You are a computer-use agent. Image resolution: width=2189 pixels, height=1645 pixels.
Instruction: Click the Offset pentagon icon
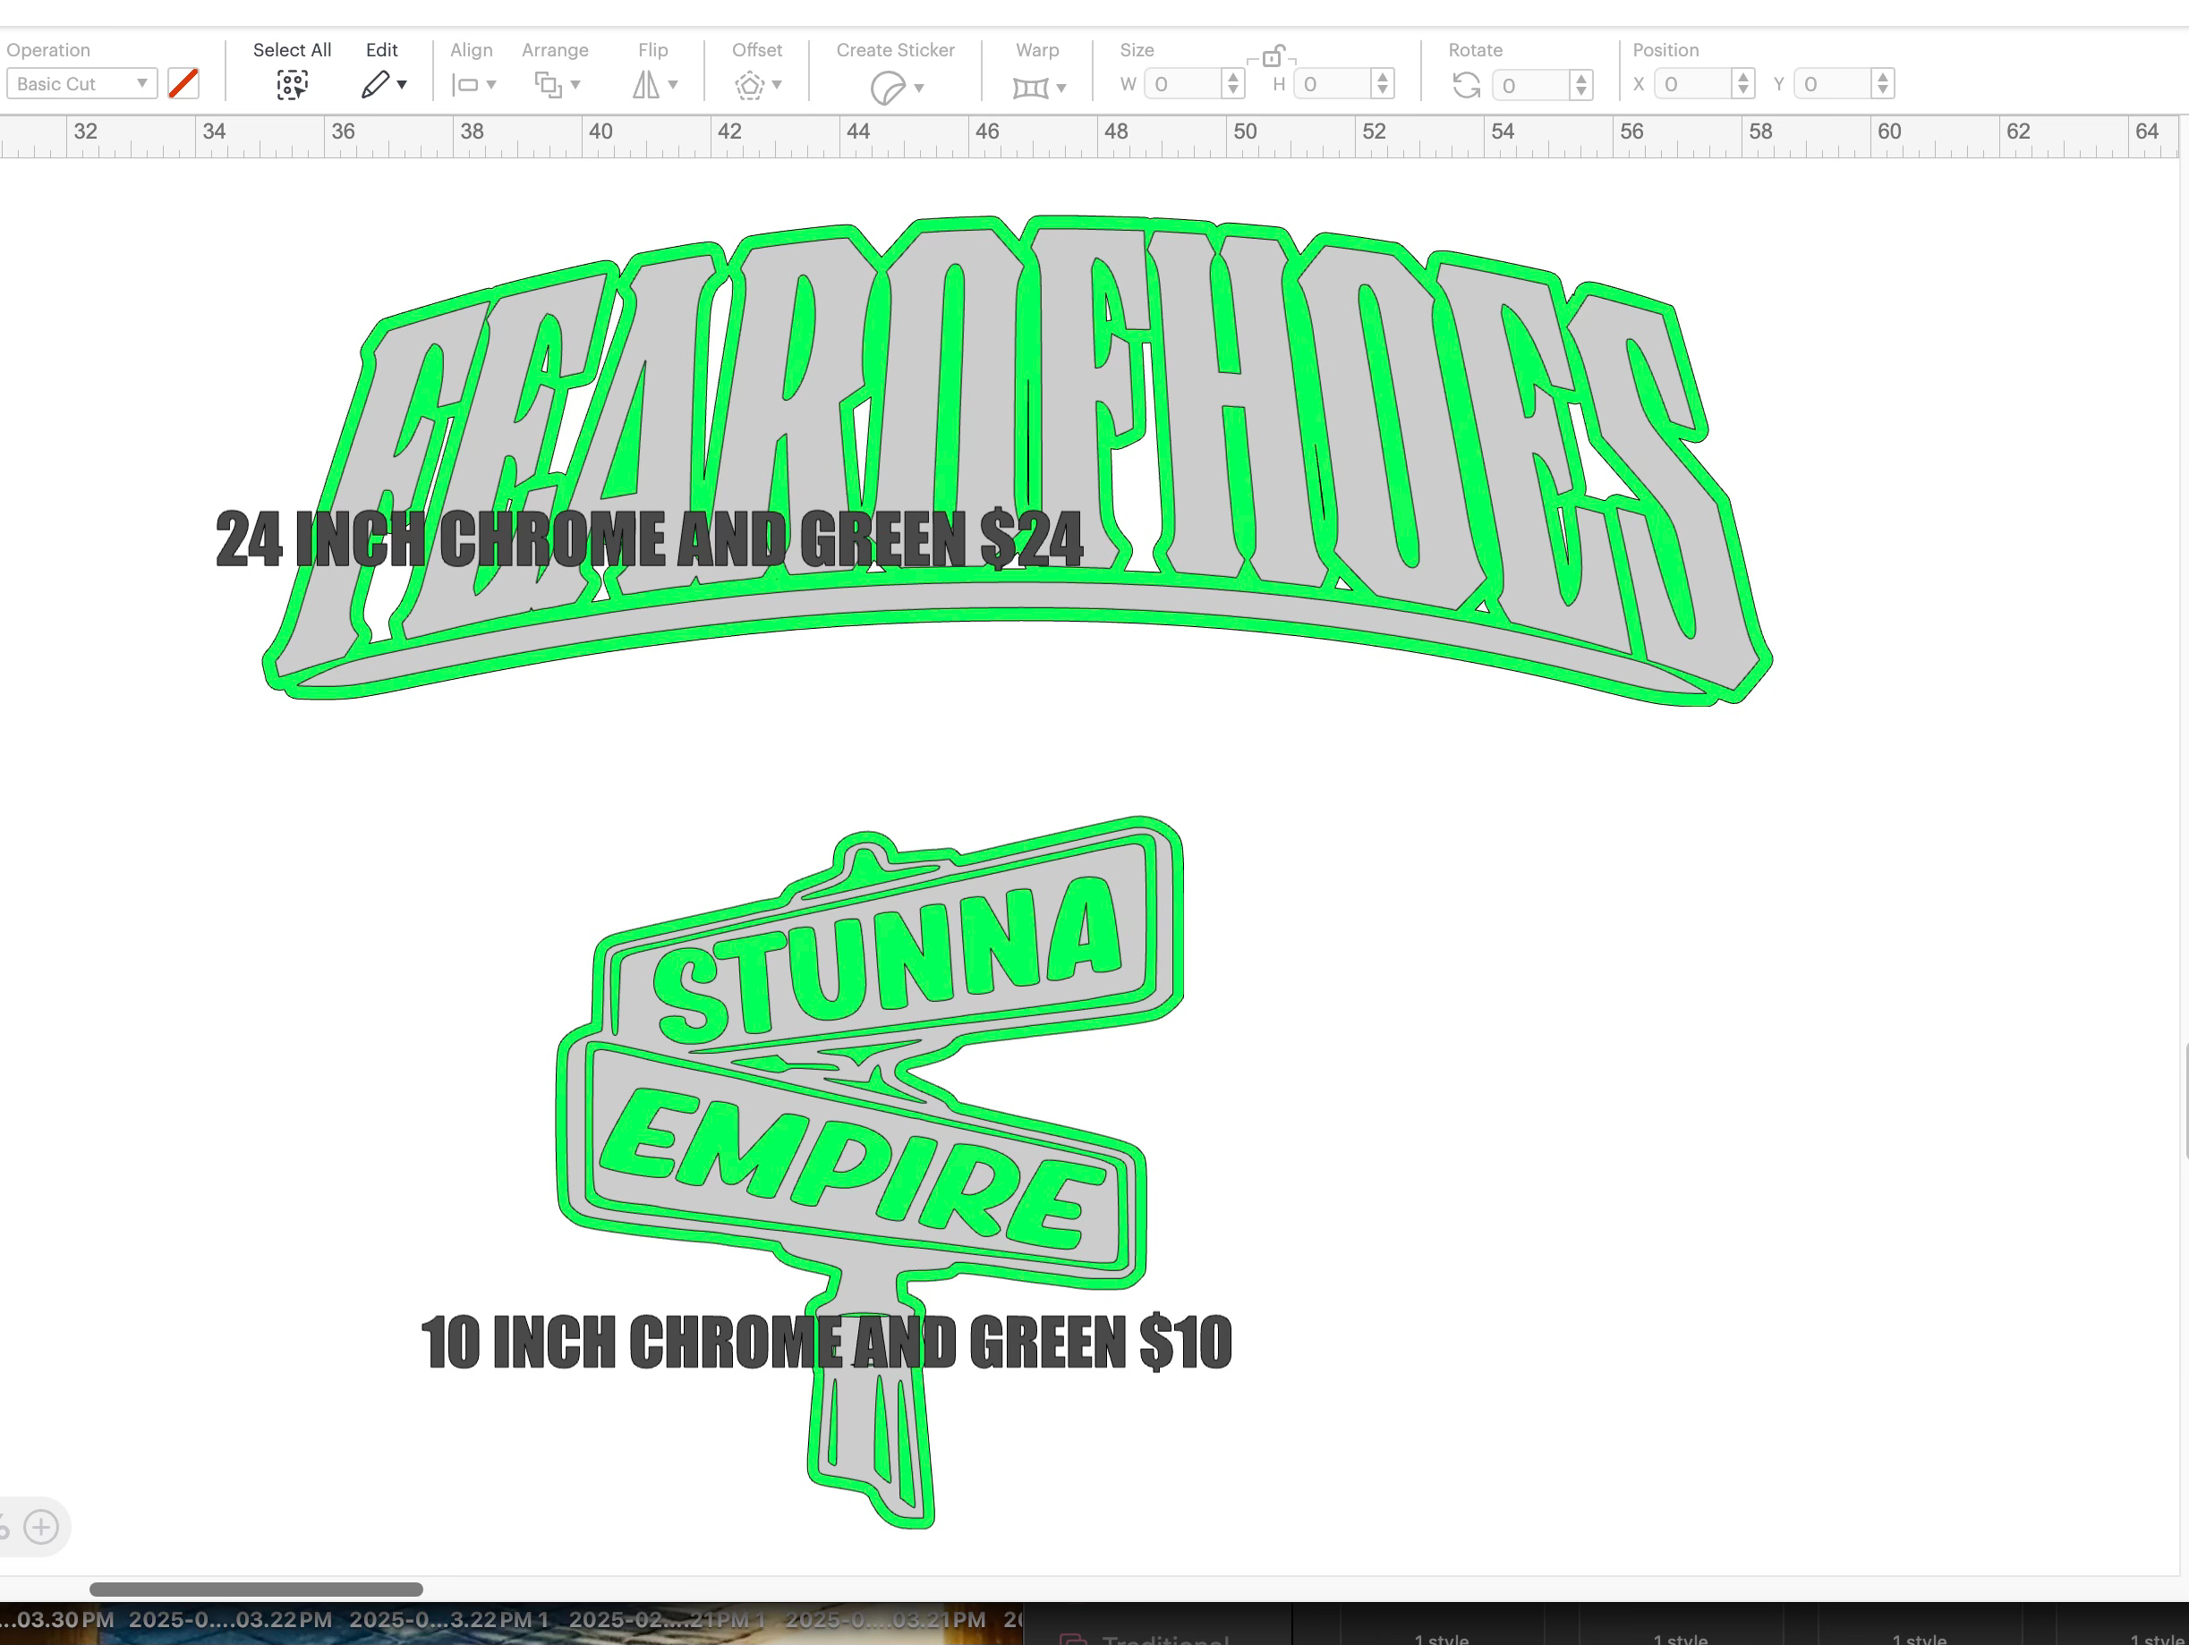[749, 86]
